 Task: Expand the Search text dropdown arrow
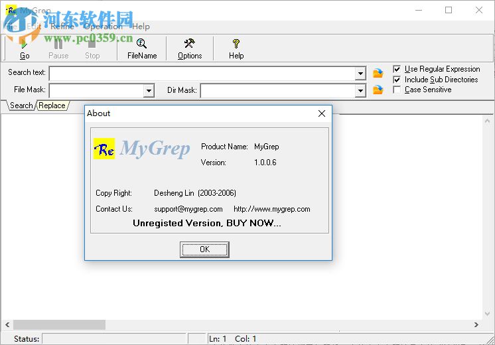[x=360, y=74]
